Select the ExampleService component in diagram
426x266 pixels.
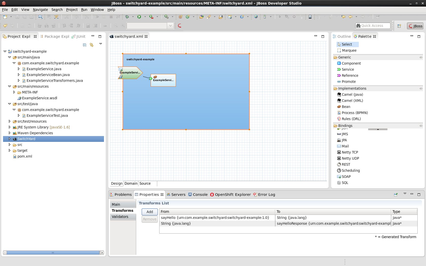tap(163, 80)
